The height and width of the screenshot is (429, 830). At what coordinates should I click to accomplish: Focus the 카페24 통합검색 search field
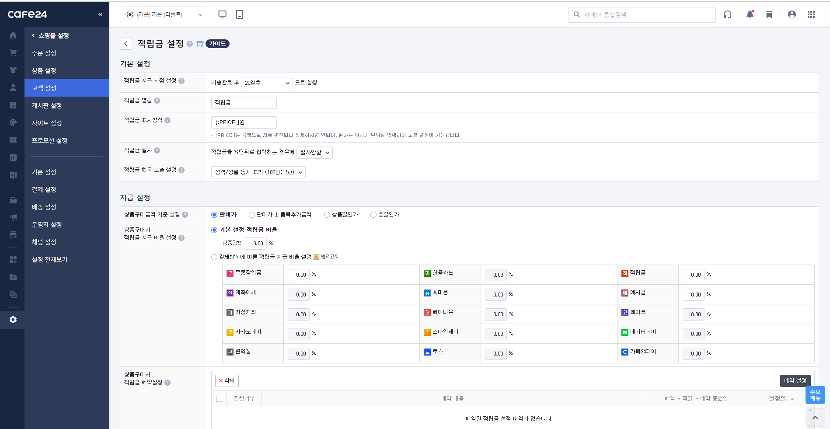642,15
